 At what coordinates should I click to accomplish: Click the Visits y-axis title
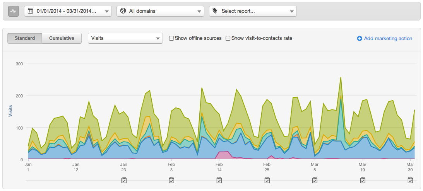pyautogui.click(x=10, y=111)
